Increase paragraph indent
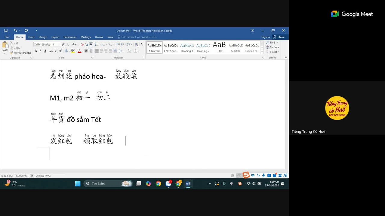 [122, 44]
